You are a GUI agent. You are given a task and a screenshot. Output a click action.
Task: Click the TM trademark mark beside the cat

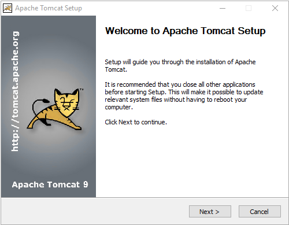pos(81,89)
